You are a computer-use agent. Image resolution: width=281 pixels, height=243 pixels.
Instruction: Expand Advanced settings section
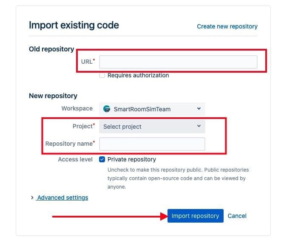point(62,198)
